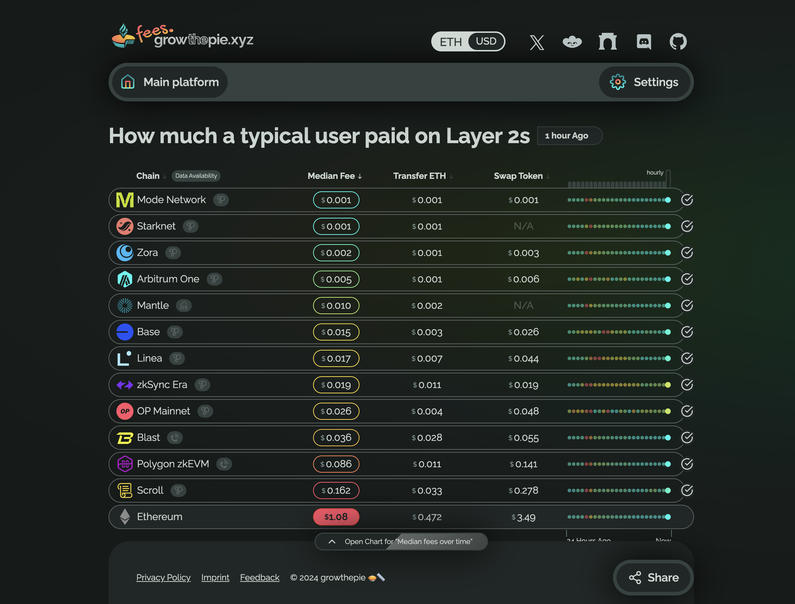Click the "$0.028" transfer ETH value for Blast

pyautogui.click(x=427, y=438)
